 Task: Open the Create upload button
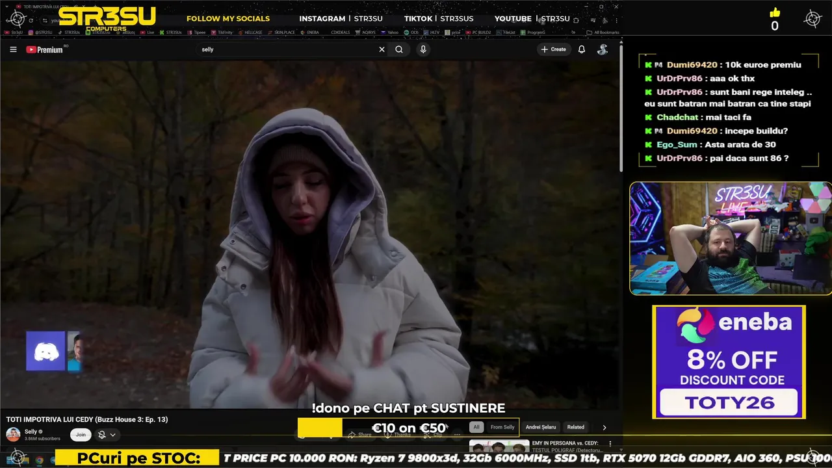pyautogui.click(x=554, y=49)
